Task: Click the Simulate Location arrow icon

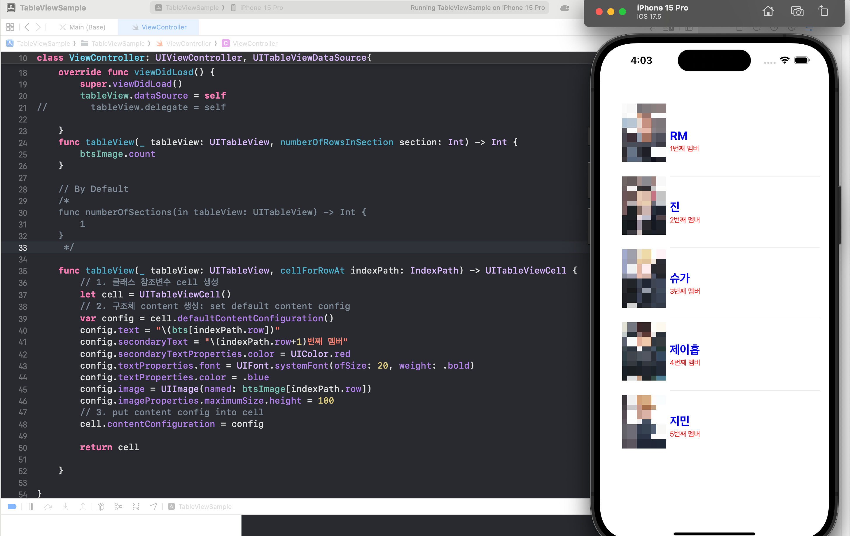Action: 153,506
